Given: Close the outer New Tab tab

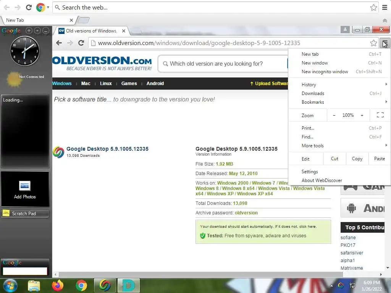Looking at the screenshot, I should pyautogui.click(x=71, y=20).
